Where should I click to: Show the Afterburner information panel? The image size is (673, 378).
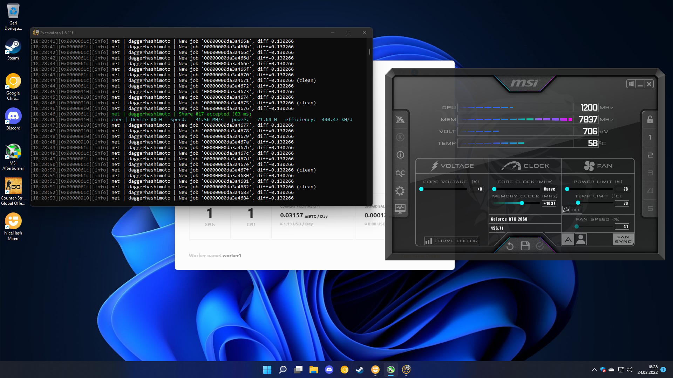click(x=400, y=155)
